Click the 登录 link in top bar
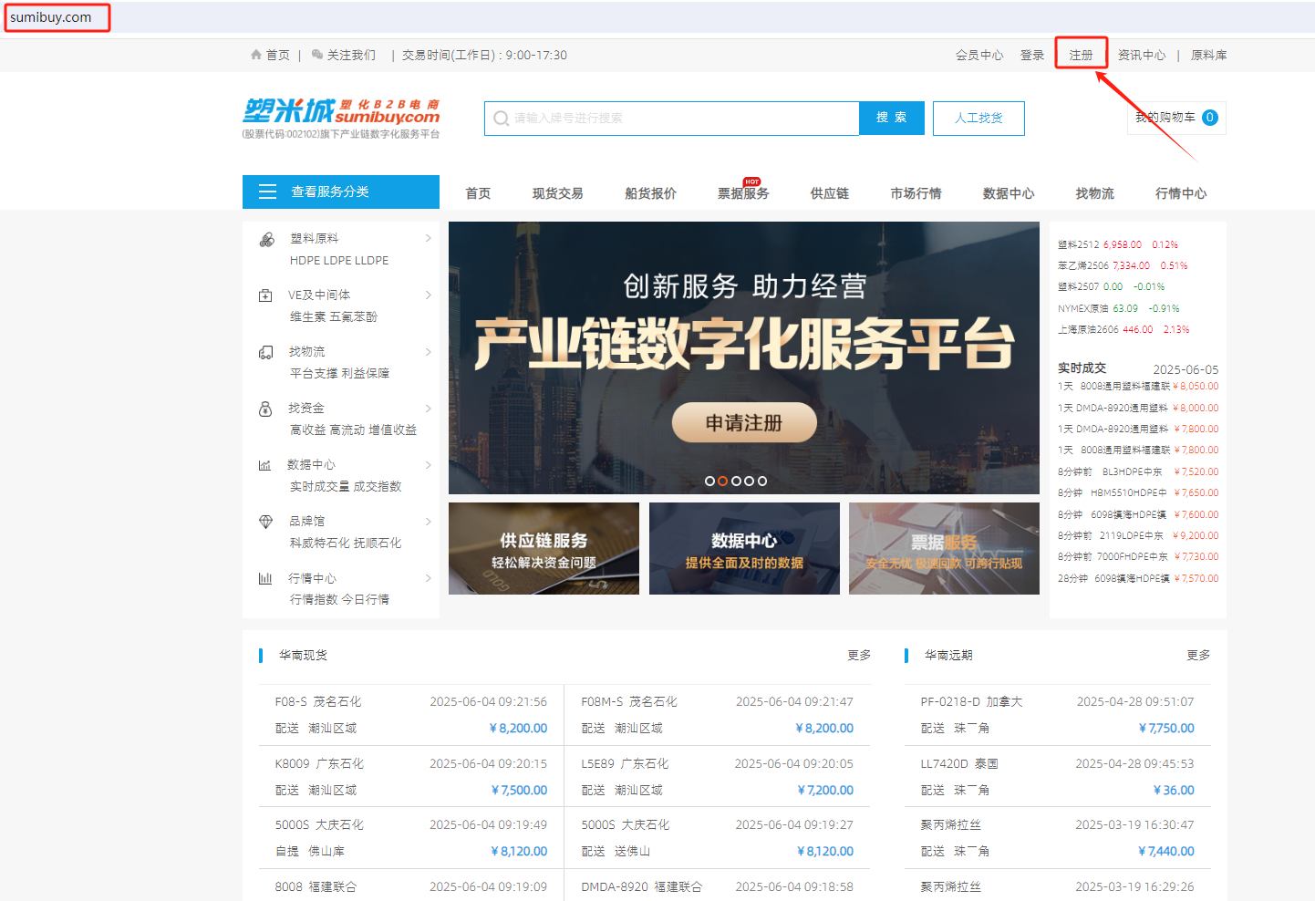 pyautogui.click(x=1032, y=55)
